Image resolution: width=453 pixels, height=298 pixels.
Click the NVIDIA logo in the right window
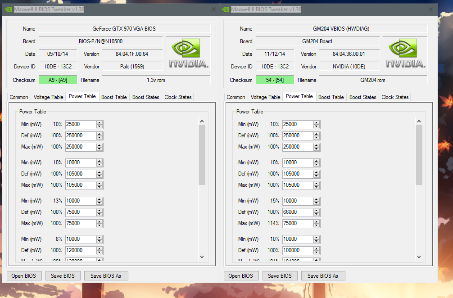coord(405,54)
